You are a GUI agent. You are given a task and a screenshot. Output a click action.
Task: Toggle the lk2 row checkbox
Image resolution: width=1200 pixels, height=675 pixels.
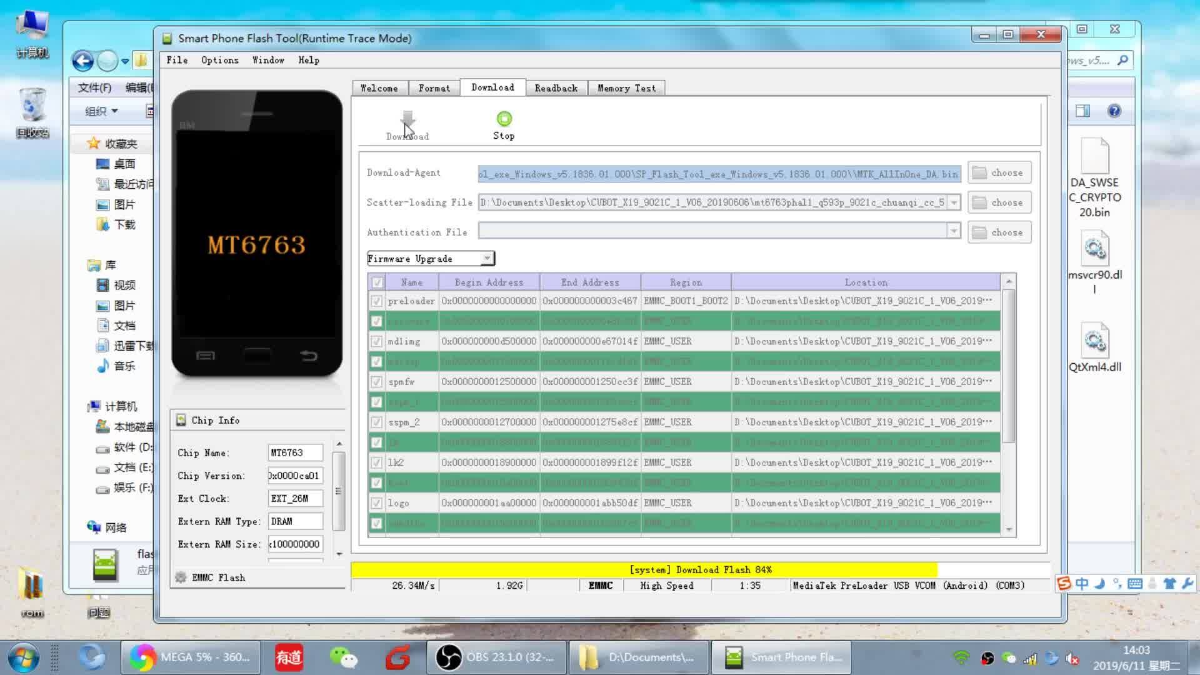[376, 463]
